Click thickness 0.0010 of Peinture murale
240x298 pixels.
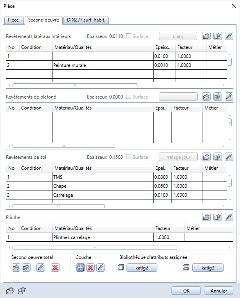[164, 65]
